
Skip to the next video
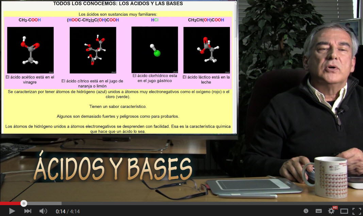(28, 211)
